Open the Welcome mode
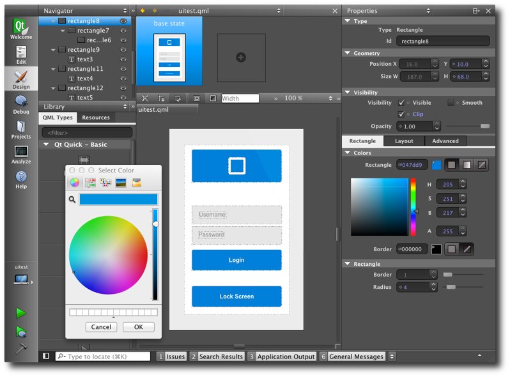This screenshot has height=377, width=510. [x=21, y=29]
